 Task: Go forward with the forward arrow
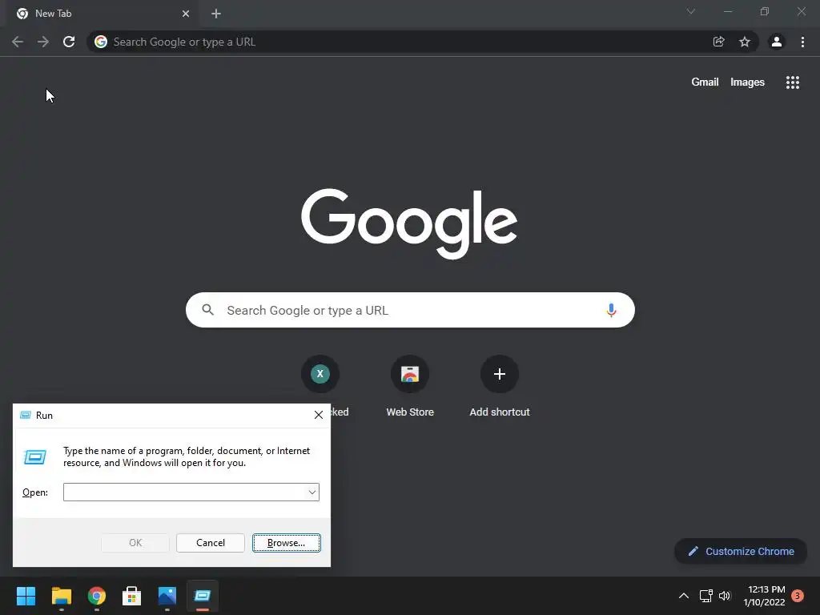tap(43, 42)
